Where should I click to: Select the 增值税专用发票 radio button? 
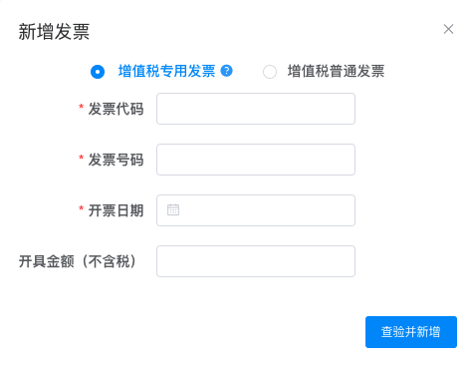click(x=98, y=72)
